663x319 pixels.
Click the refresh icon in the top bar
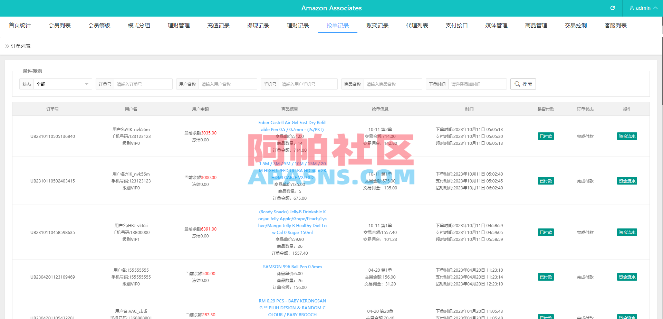coord(612,8)
